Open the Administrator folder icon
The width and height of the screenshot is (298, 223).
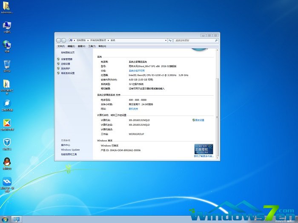(x=7, y=7)
